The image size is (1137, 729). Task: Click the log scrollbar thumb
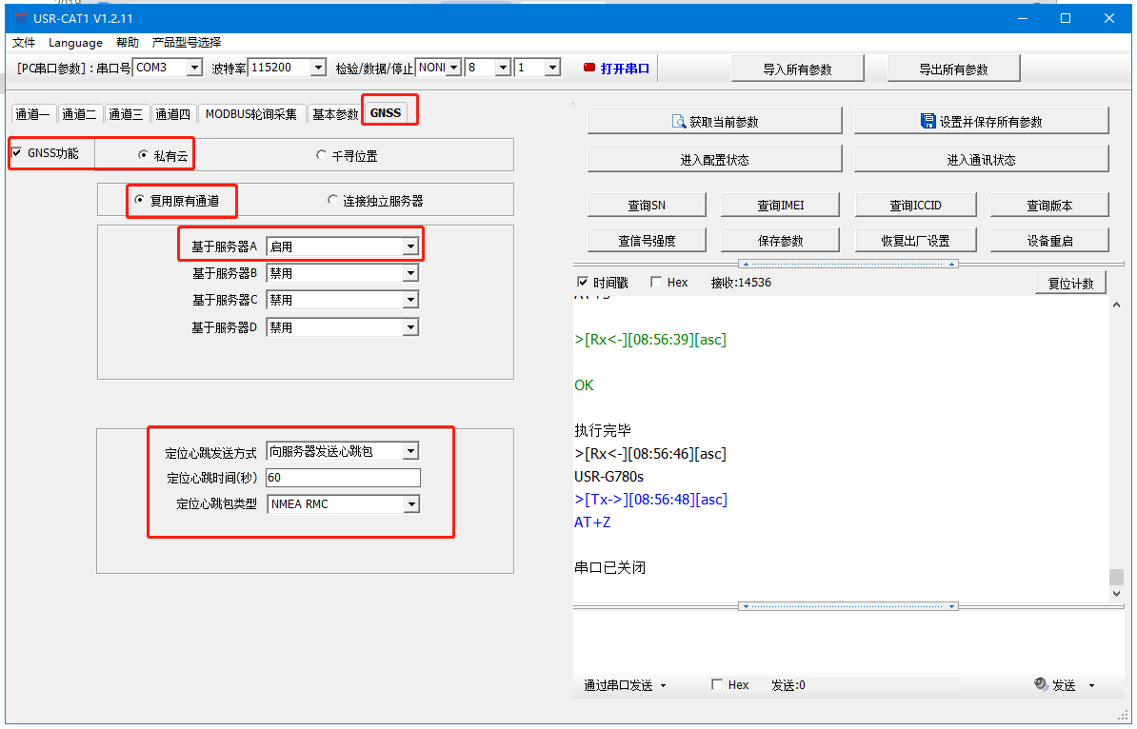point(1117,577)
